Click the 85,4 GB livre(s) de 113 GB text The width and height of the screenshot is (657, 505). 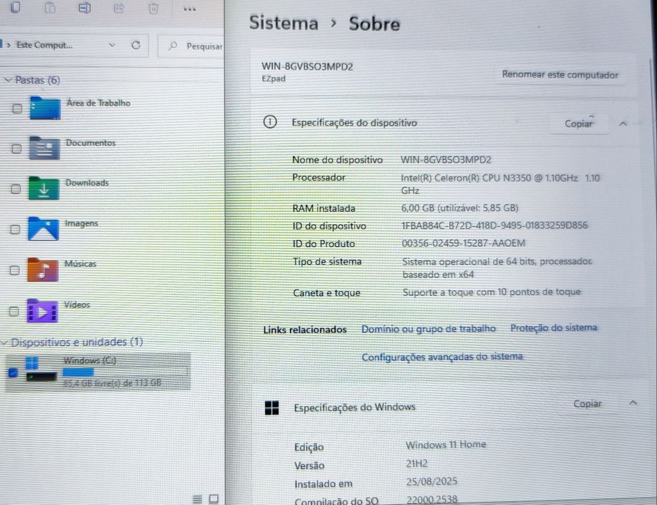[x=112, y=383]
